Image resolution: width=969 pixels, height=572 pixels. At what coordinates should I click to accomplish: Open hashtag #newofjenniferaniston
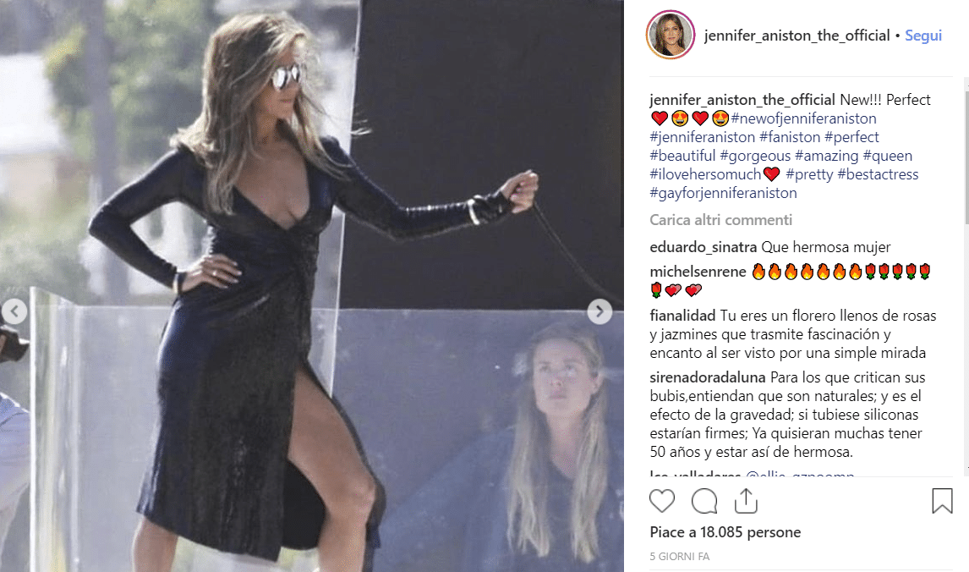point(803,118)
